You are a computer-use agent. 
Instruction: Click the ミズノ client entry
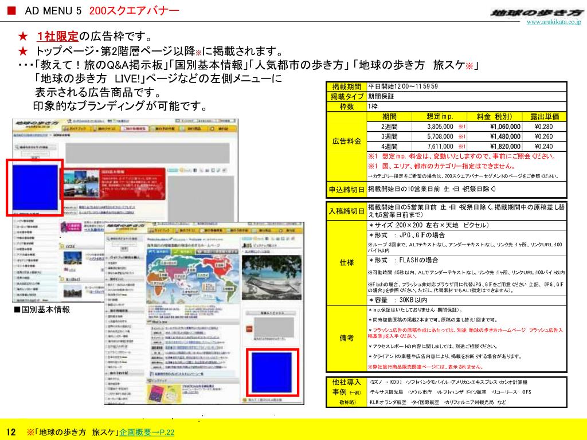pos(375,382)
